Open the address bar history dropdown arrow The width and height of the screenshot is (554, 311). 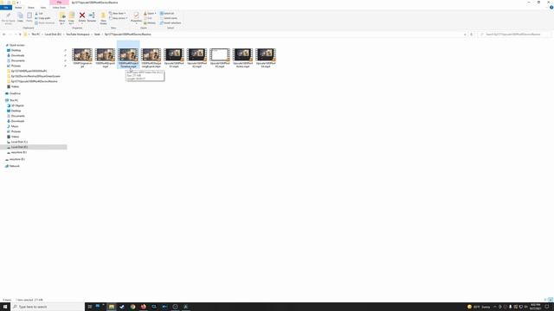click(x=465, y=35)
